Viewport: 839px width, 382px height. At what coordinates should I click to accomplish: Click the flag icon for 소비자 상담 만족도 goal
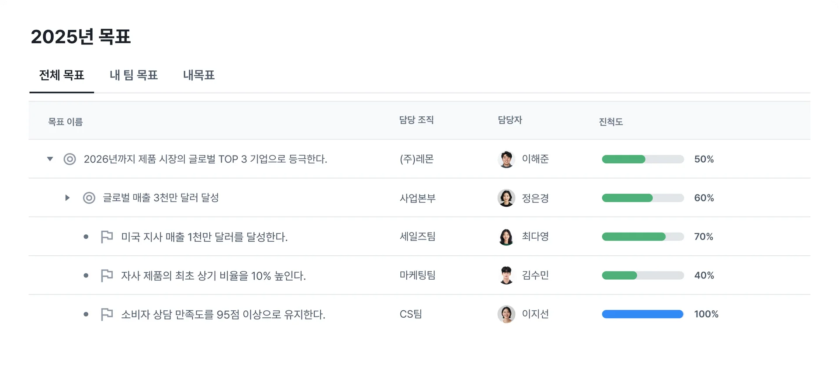(107, 314)
